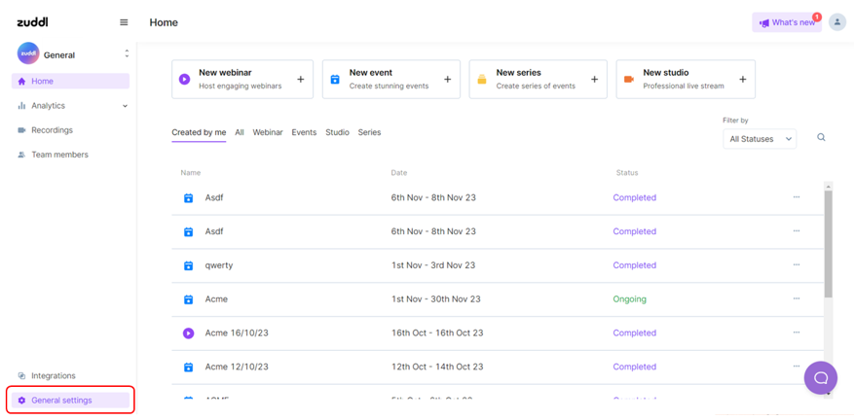Open three-dot menu for Acme row
The image size is (854, 420).
[796, 298]
